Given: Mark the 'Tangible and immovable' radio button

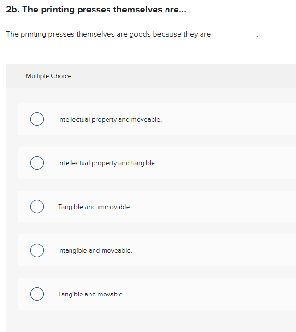Looking at the screenshot, I should (37, 207).
